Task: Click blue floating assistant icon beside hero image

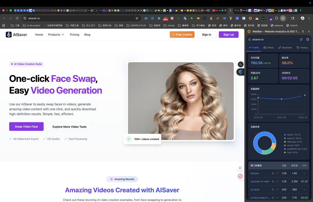Action: pos(241,72)
